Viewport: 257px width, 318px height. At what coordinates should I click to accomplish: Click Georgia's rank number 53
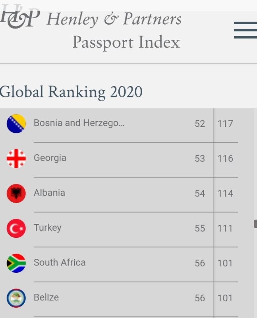(200, 159)
